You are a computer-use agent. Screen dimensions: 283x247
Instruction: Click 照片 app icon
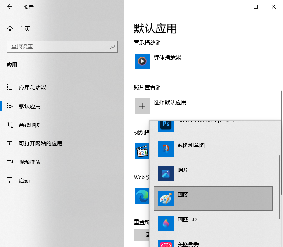(166, 174)
